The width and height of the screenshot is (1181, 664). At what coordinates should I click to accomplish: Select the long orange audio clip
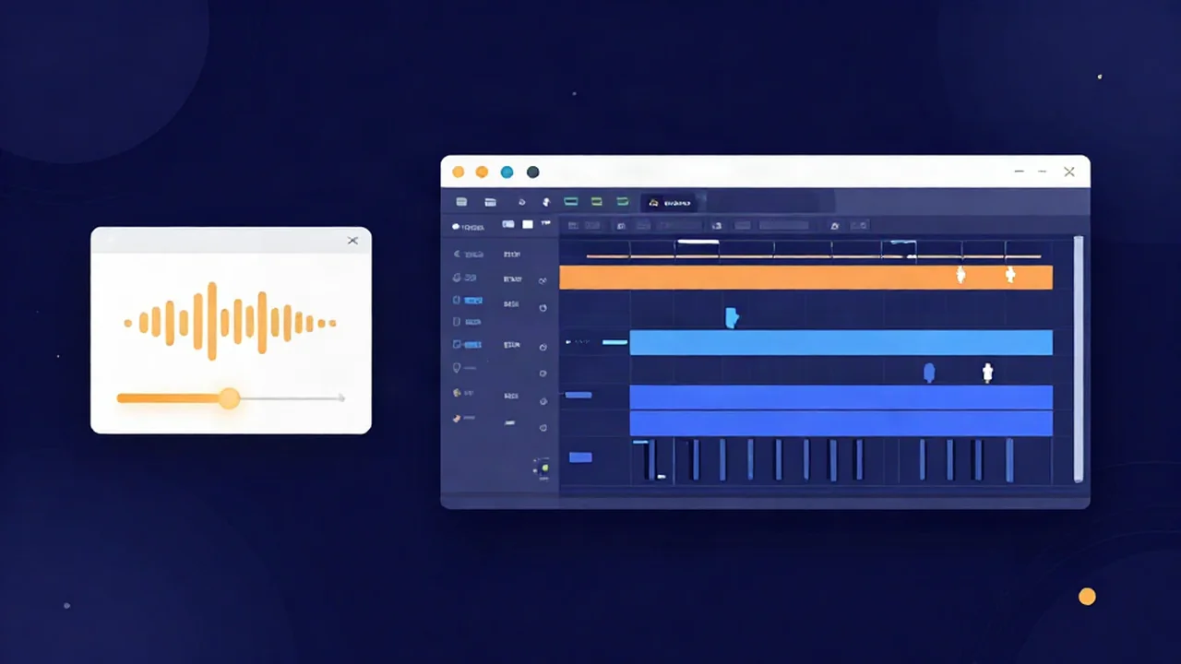[805, 278]
